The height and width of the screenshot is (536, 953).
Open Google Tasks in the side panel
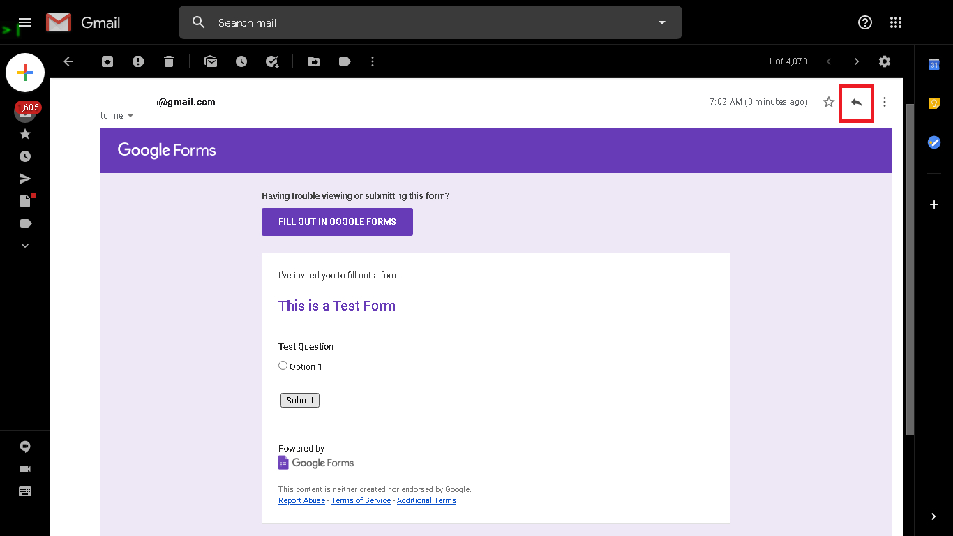(934, 142)
